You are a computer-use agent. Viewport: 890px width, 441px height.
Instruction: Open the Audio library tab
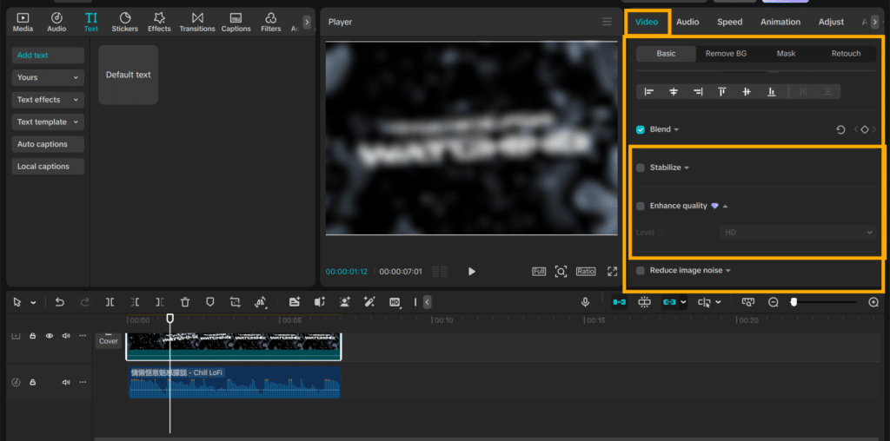(56, 22)
